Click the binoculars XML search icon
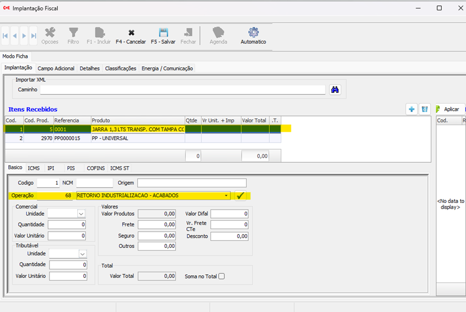Image resolution: width=466 pixels, height=312 pixels. pos(335,90)
